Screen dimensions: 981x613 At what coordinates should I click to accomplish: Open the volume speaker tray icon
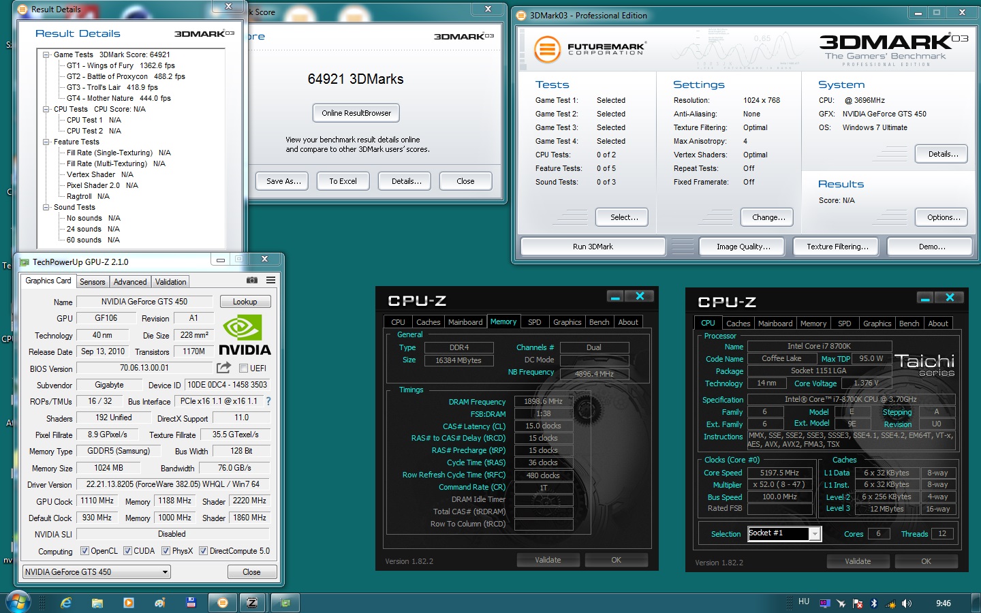(x=907, y=603)
